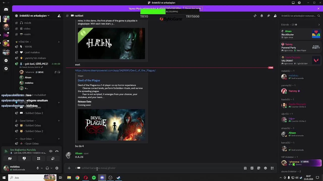
Task: Open the GIF picker in message bar
Action: pyautogui.click(x=252, y=168)
